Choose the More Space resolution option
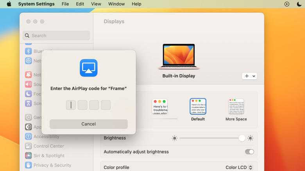Viewport: 305px width, 171px height. [236, 106]
